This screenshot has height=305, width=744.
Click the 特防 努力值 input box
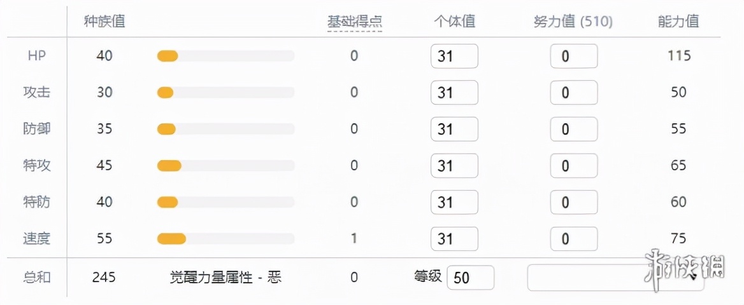(574, 202)
